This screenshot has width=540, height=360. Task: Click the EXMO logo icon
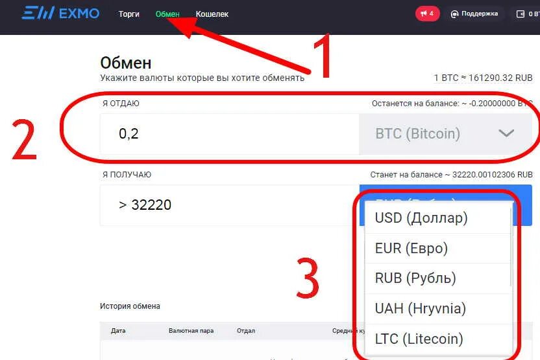[38, 13]
